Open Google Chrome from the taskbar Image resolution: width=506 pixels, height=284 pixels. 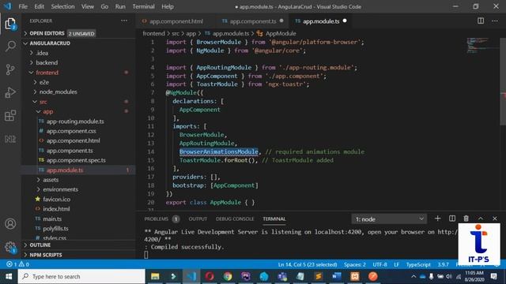coord(228,276)
